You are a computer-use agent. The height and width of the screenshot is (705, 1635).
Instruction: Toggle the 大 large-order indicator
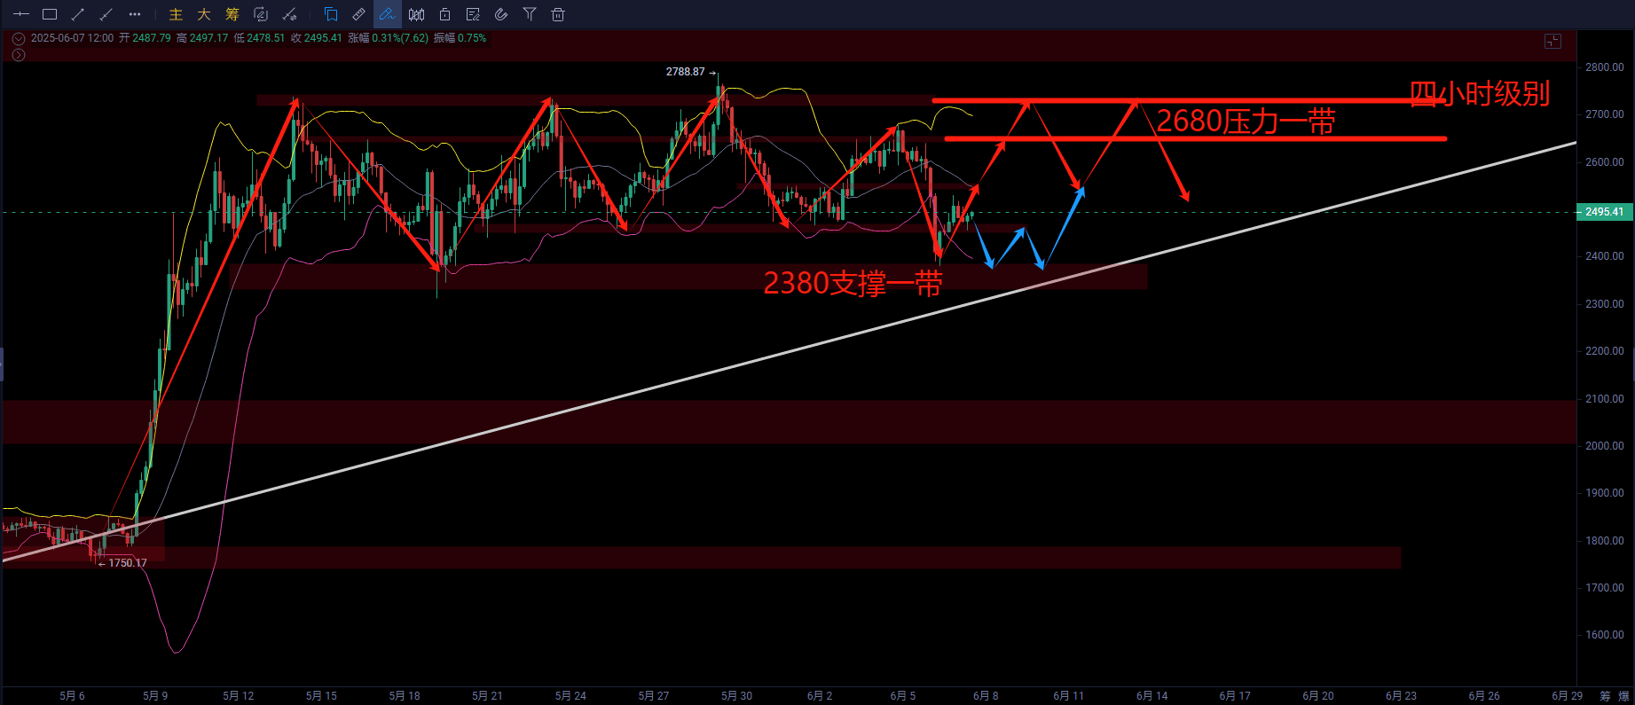204,14
